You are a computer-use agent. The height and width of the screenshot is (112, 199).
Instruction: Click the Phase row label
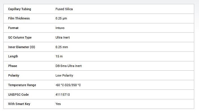[13, 66]
